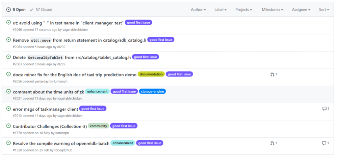Click the blue storage-engine label
This screenshot has height=157, width=337.
tap(152, 92)
